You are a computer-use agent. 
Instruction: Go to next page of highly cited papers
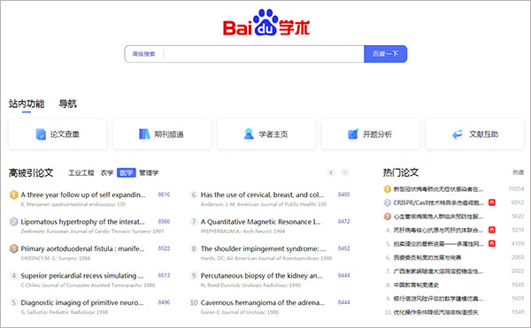[x=345, y=172]
